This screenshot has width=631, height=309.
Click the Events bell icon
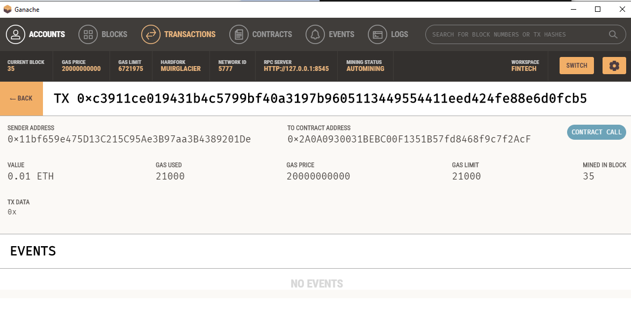point(315,34)
